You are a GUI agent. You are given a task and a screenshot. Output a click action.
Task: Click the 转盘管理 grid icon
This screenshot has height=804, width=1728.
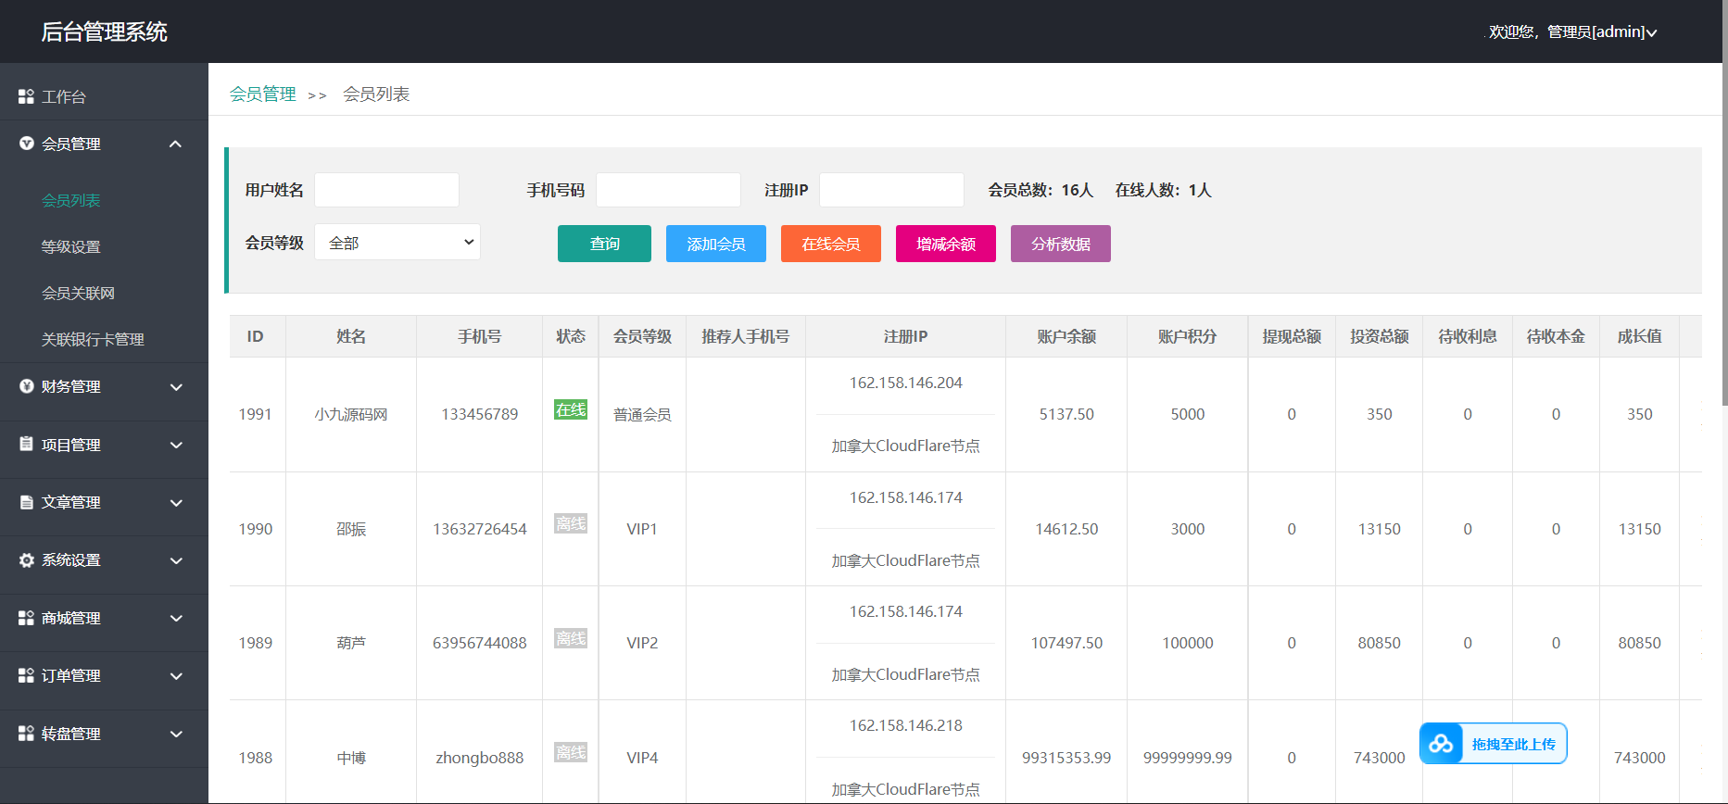[26, 734]
